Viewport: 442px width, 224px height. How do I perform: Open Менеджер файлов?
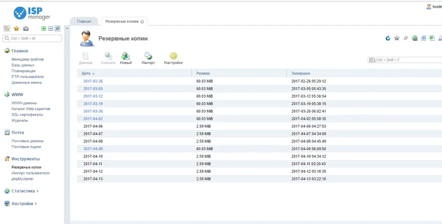coord(28,59)
